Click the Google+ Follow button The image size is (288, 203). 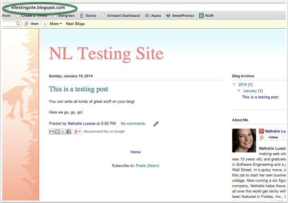pyautogui.click(x=271, y=137)
